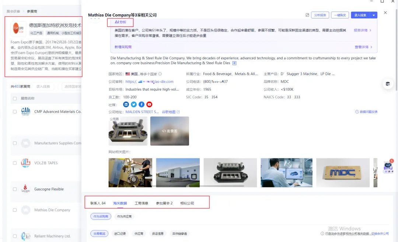Click the 分析报告 button

[x=320, y=15]
